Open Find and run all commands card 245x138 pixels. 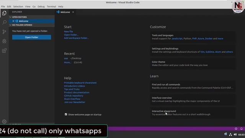(x=193, y=86)
